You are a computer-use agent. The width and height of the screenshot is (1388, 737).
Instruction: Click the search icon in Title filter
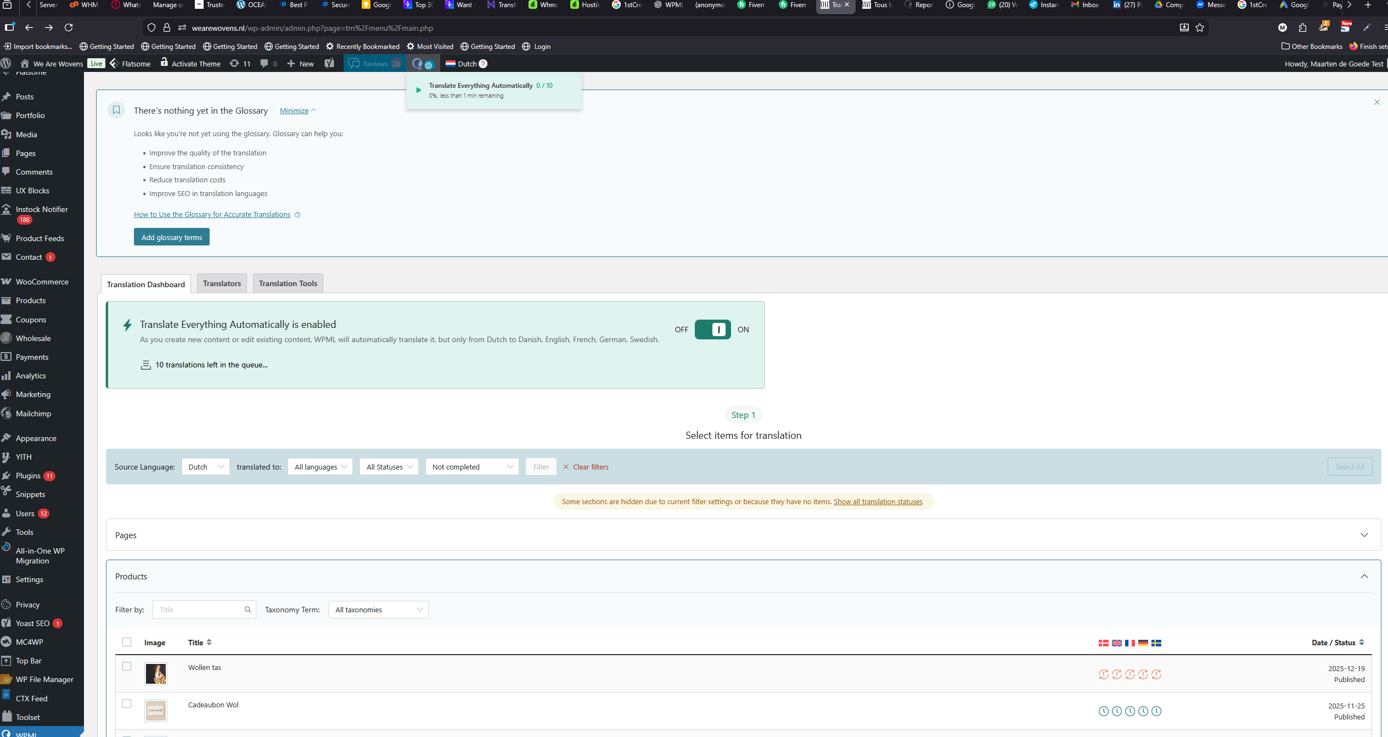248,610
